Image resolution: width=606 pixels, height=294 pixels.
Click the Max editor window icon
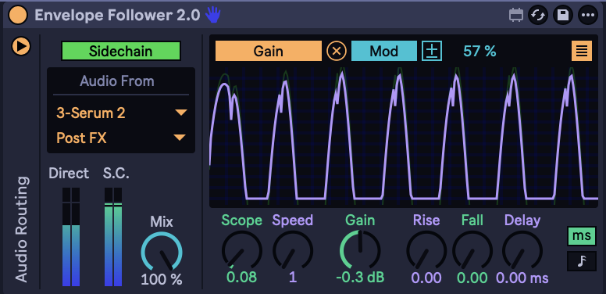point(515,16)
